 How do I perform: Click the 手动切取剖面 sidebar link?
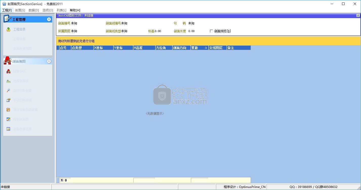pyautogui.click(x=23, y=100)
